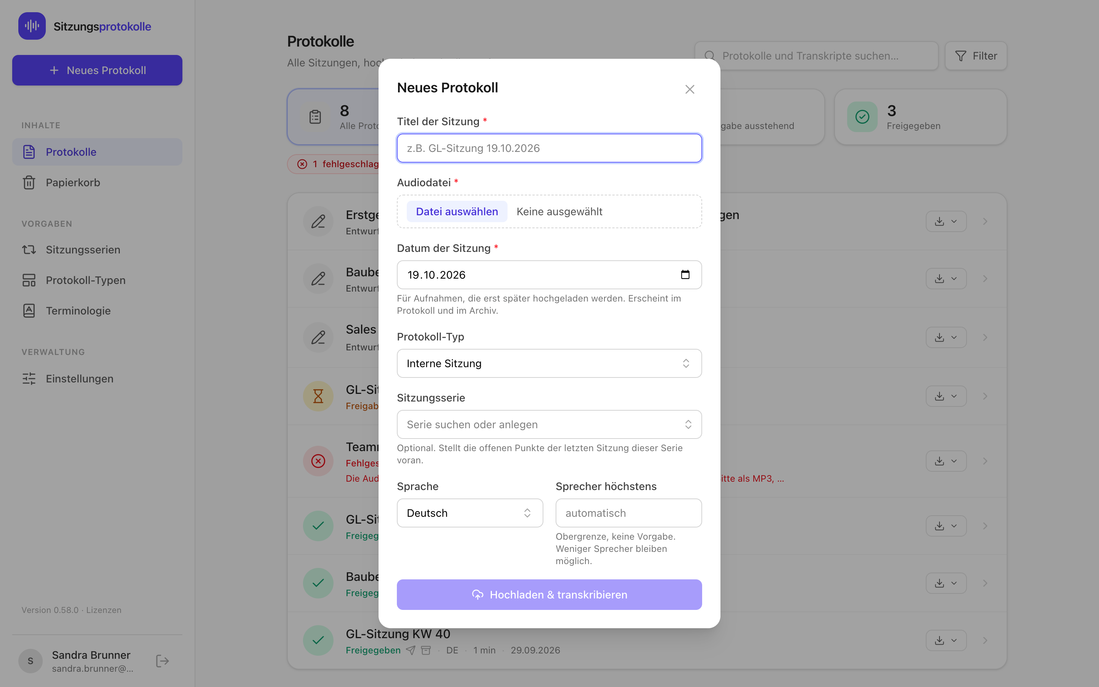Image resolution: width=1099 pixels, height=687 pixels.
Task: Open the Protokoll-Typ dropdown Interne Sitzung
Action: [549, 363]
